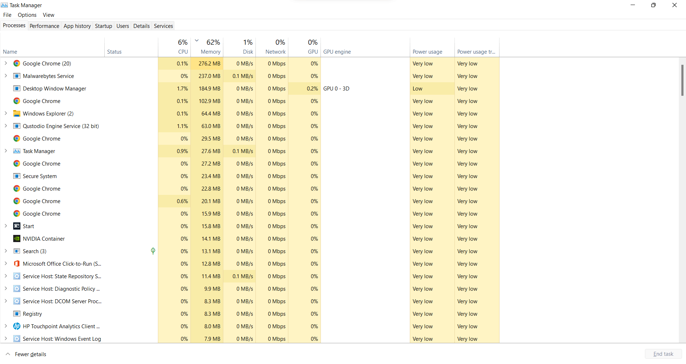Image resolution: width=686 pixels, height=364 pixels.
Task: Sort by the Disk column header
Action: click(x=239, y=47)
